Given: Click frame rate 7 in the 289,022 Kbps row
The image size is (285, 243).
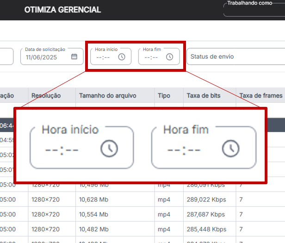Looking at the screenshot, I should (x=241, y=199).
